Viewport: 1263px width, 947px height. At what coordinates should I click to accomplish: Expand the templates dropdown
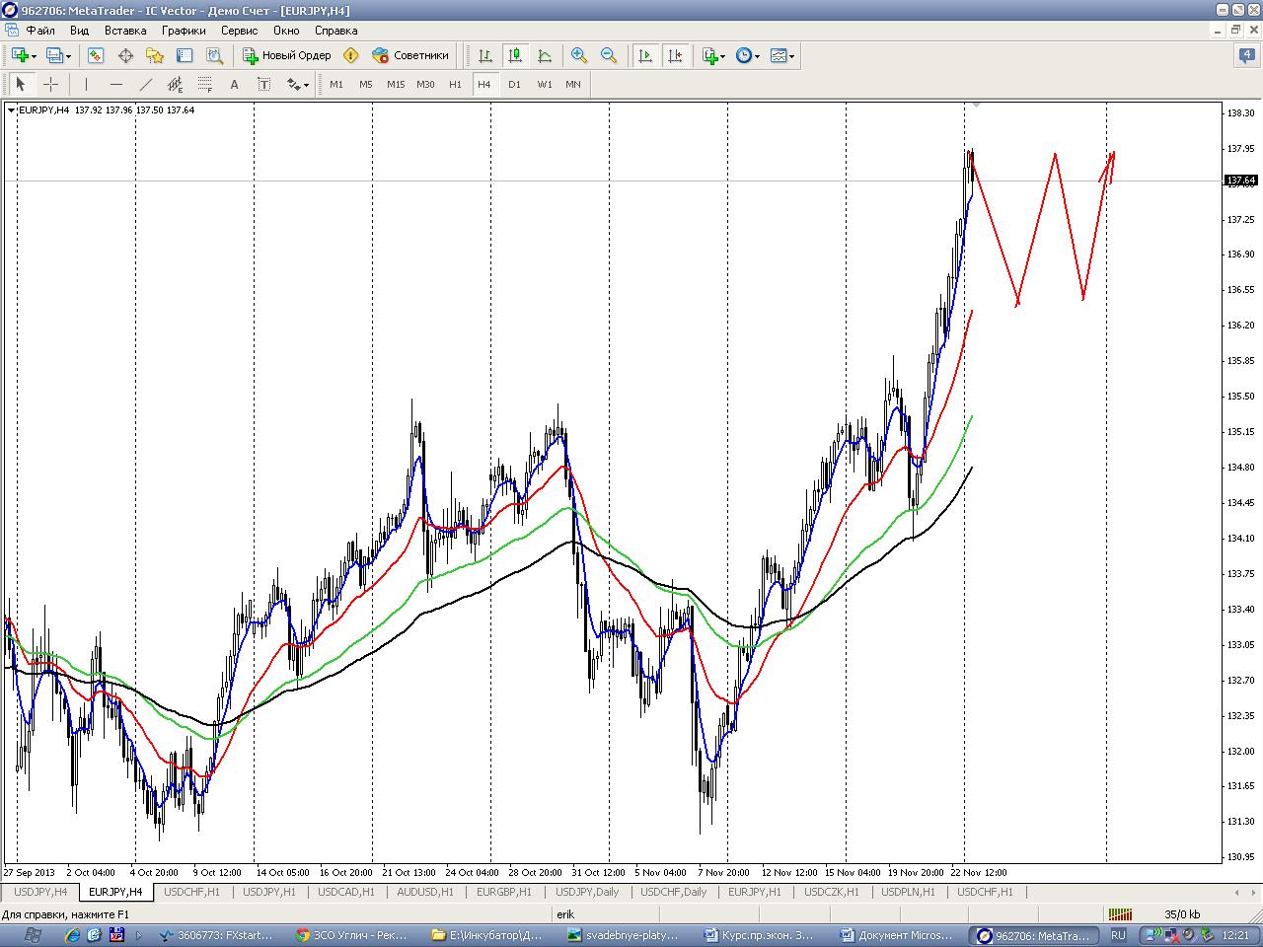[x=791, y=56]
